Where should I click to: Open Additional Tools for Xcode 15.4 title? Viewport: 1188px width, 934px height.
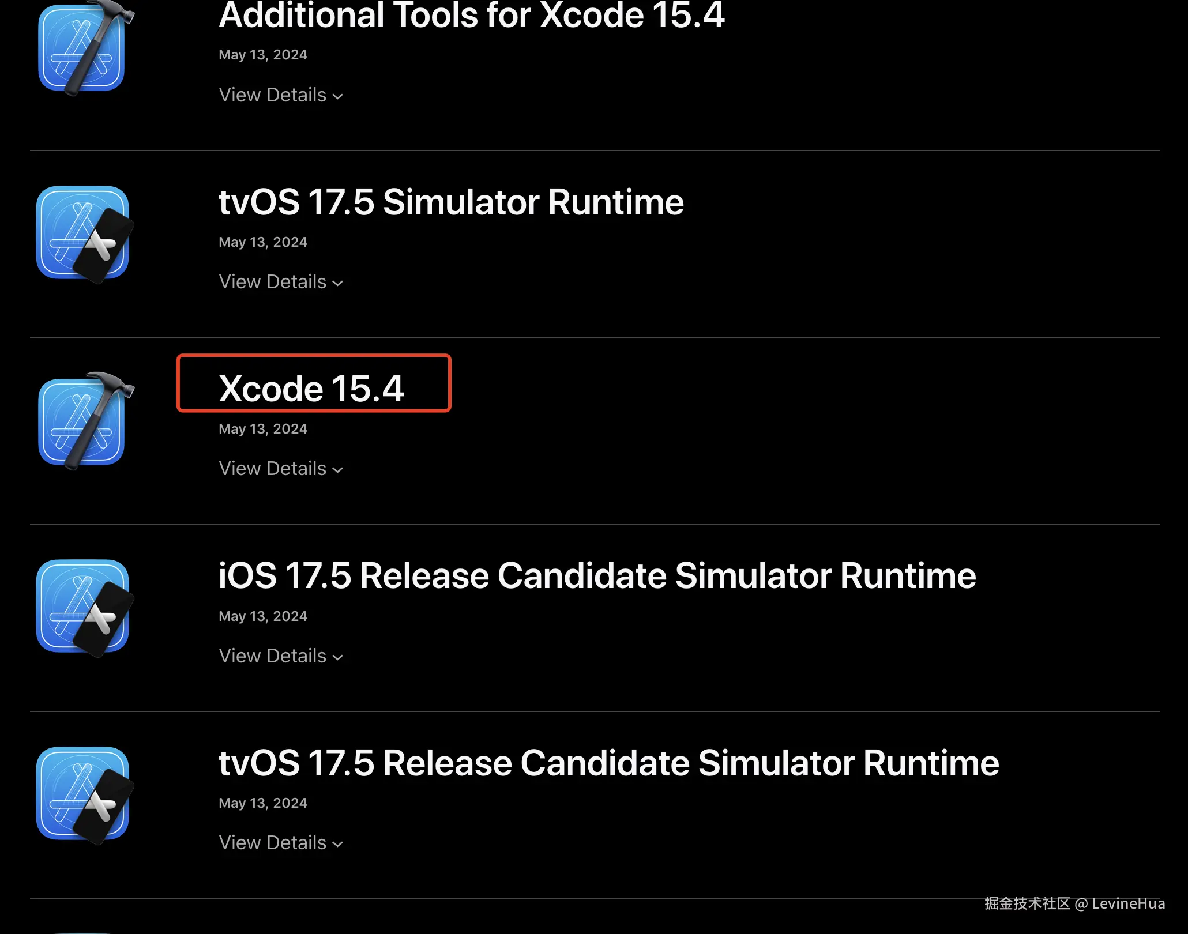tap(471, 16)
